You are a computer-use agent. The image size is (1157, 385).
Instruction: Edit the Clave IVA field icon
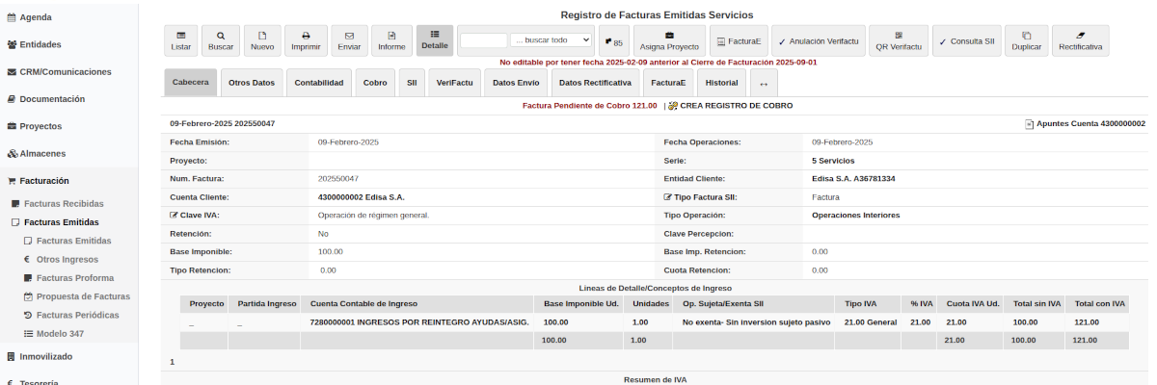tap(174, 216)
